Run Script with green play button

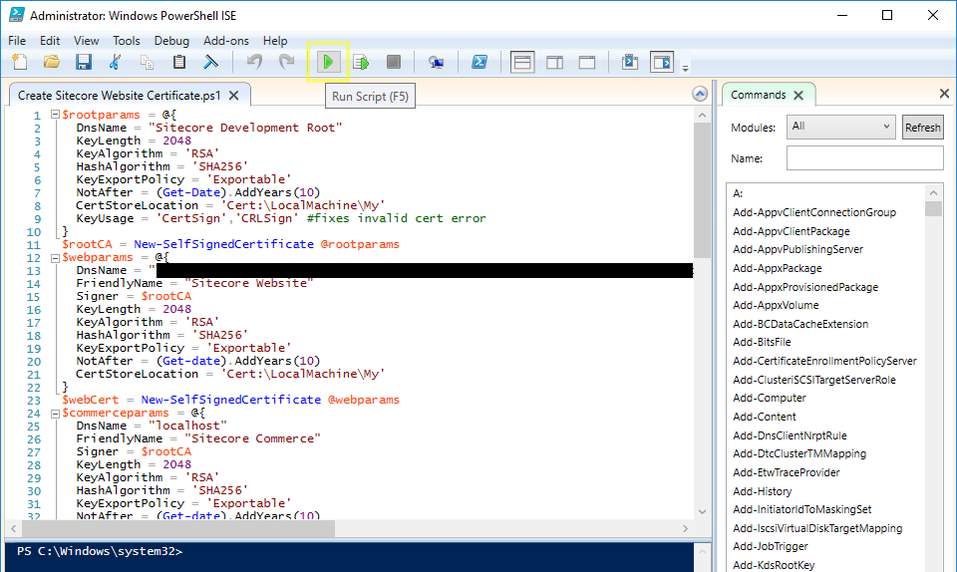328,62
